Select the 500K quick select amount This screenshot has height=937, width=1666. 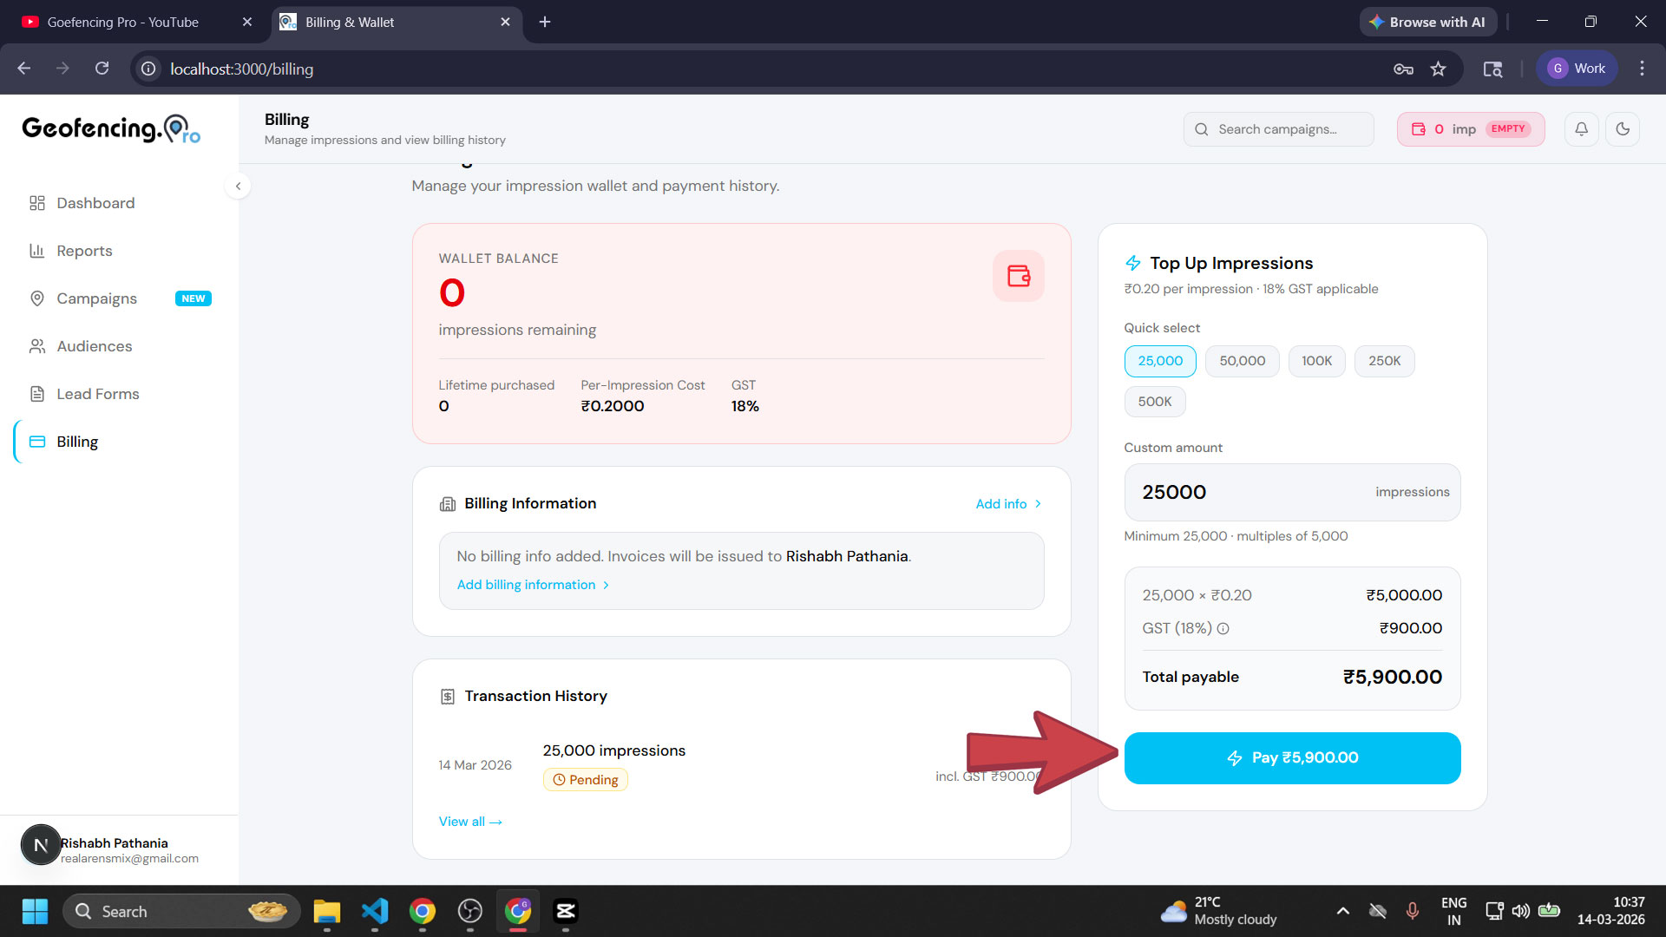(1155, 401)
